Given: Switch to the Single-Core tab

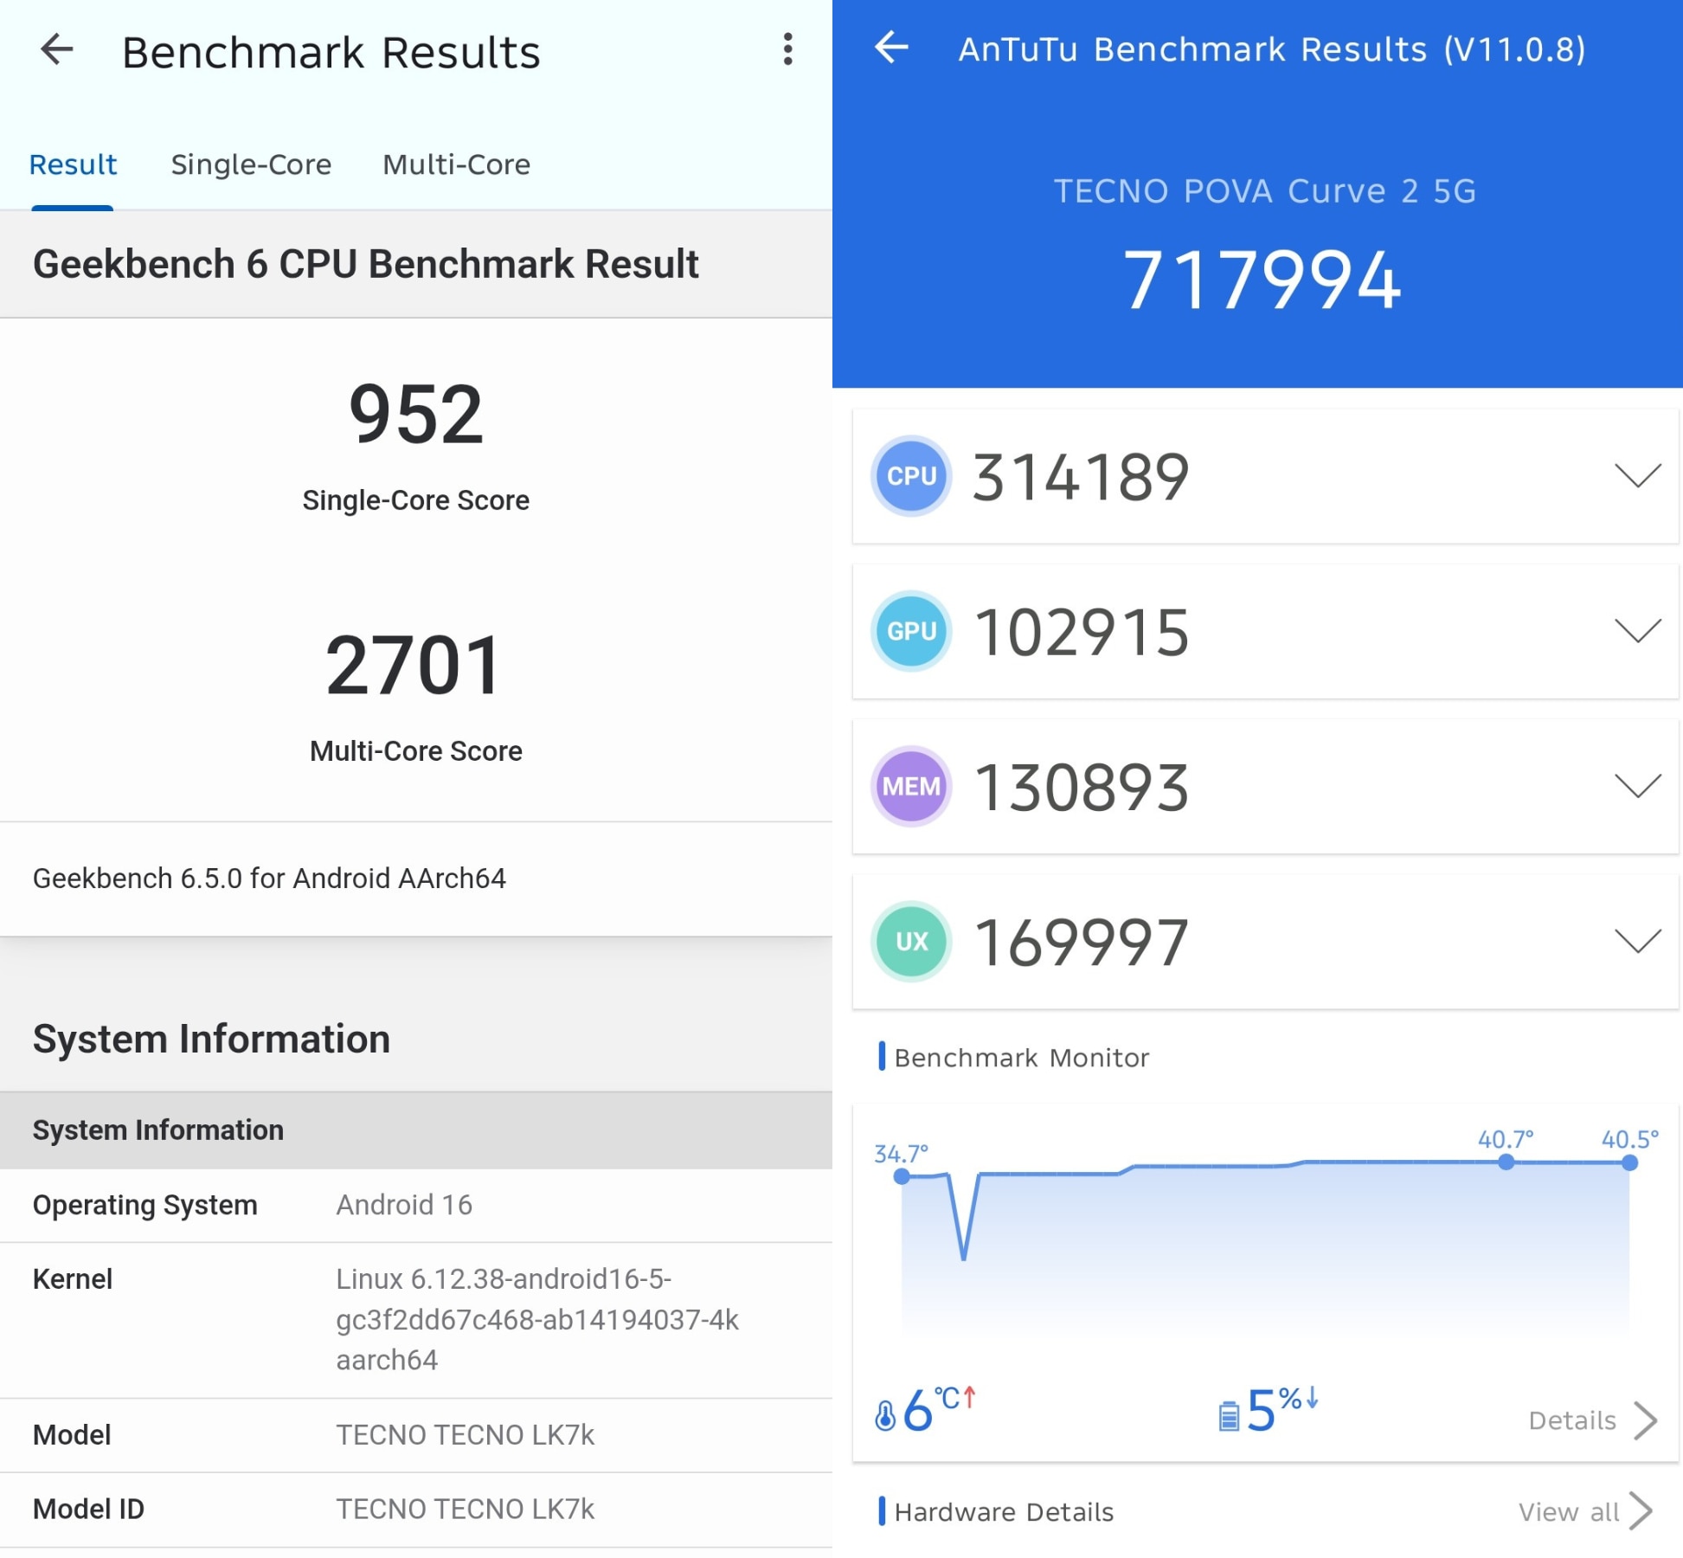Looking at the screenshot, I should (251, 164).
